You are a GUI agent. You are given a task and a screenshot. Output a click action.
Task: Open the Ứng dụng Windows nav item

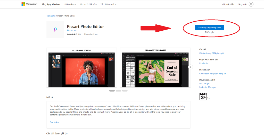51,4
